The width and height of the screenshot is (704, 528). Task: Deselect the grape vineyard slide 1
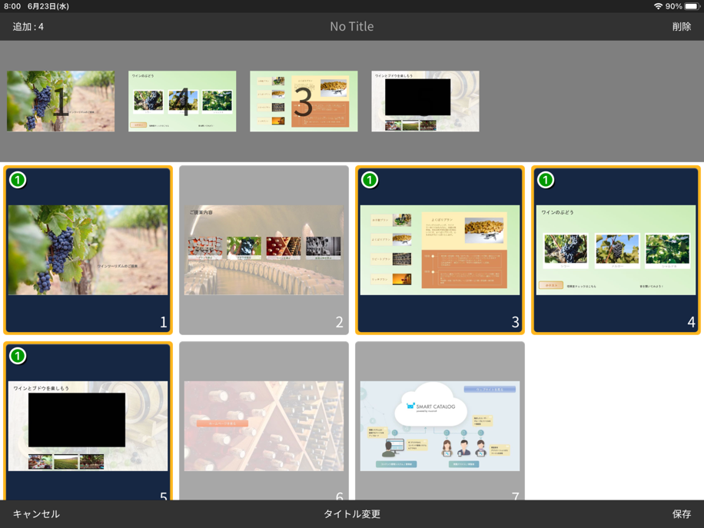pyautogui.click(x=88, y=250)
